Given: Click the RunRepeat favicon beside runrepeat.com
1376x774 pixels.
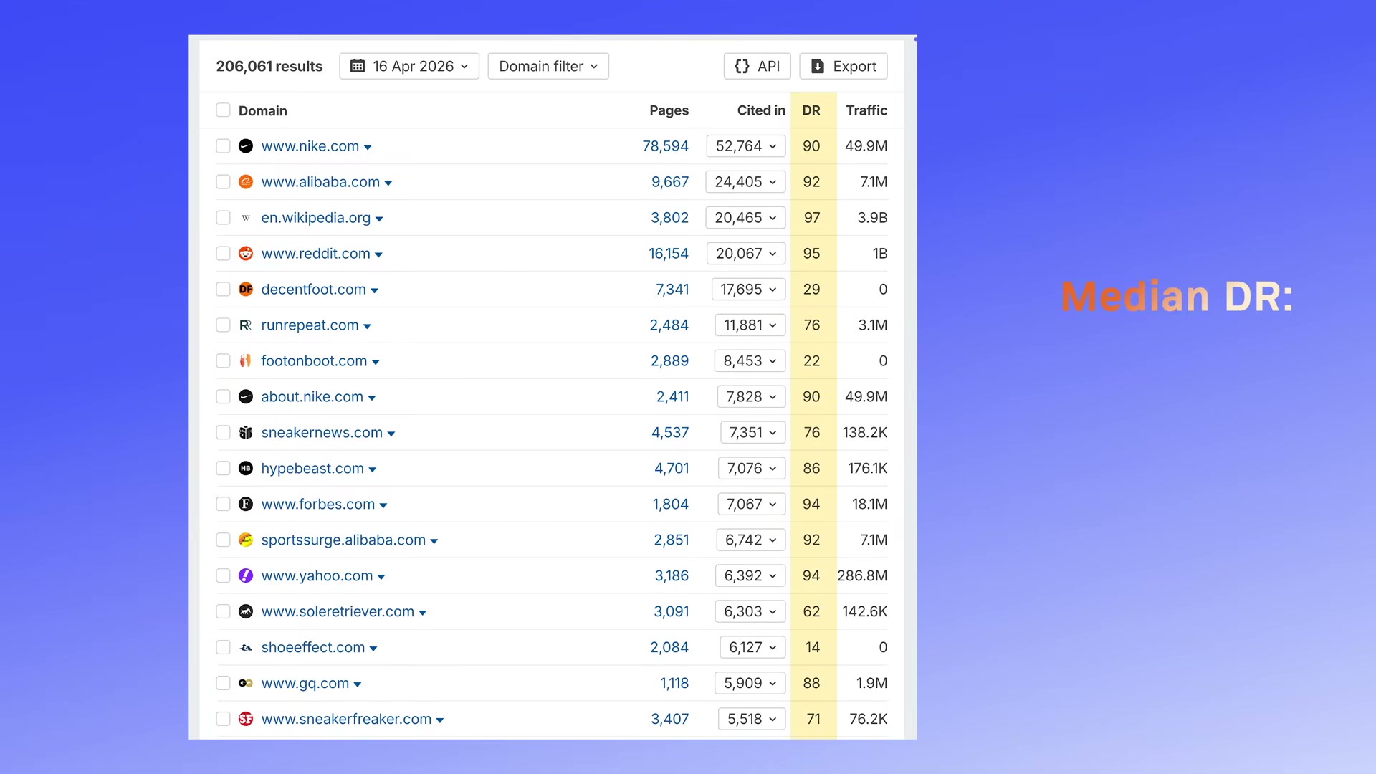Looking at the screenshot, I should [246, 325].
